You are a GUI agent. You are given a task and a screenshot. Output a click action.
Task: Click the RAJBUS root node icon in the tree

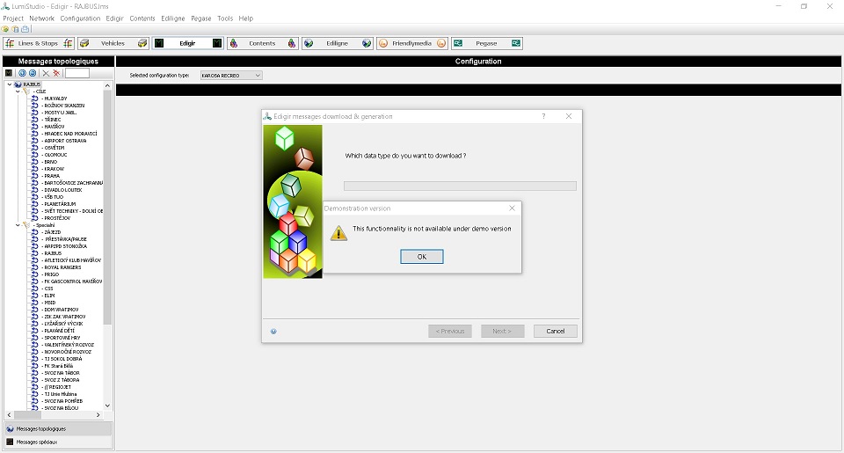18,84
